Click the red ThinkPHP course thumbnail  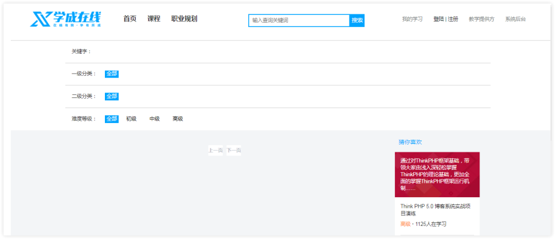[x=437, y=174]
